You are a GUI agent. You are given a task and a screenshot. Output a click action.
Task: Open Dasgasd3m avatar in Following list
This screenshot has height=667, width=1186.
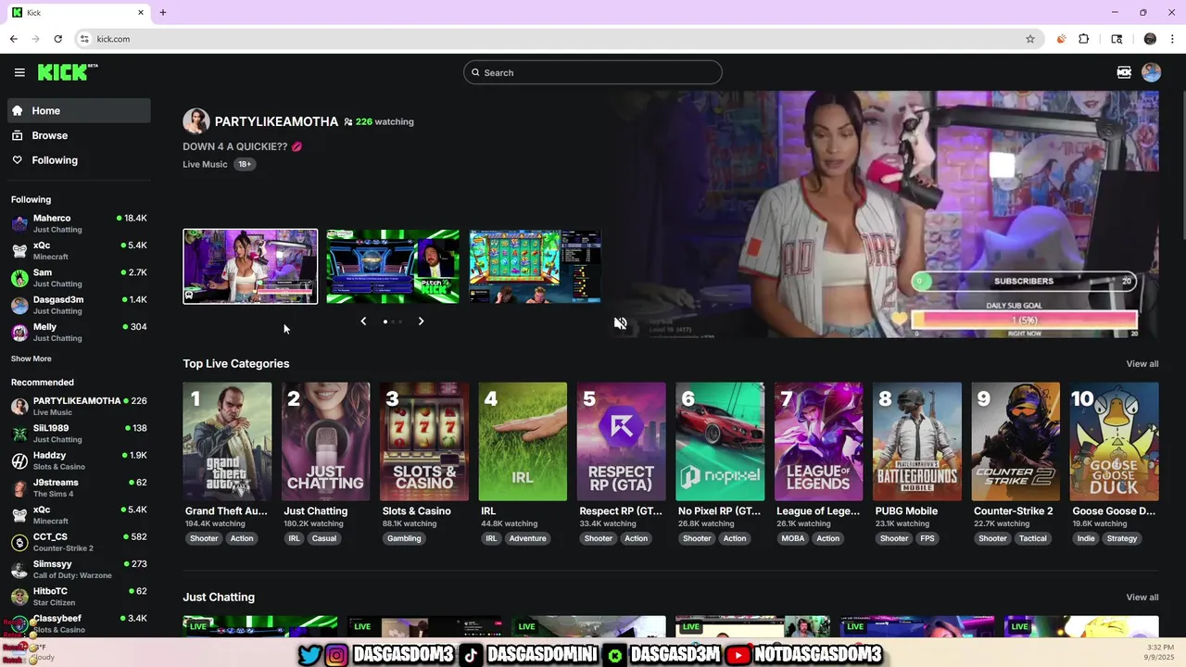pyautogui.click(x=19, y=305)
